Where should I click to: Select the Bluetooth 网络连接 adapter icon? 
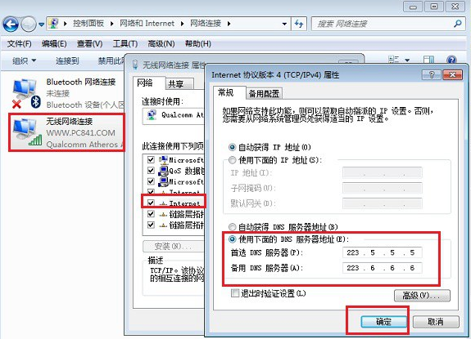pyautogui.click(x=25, y=93)
